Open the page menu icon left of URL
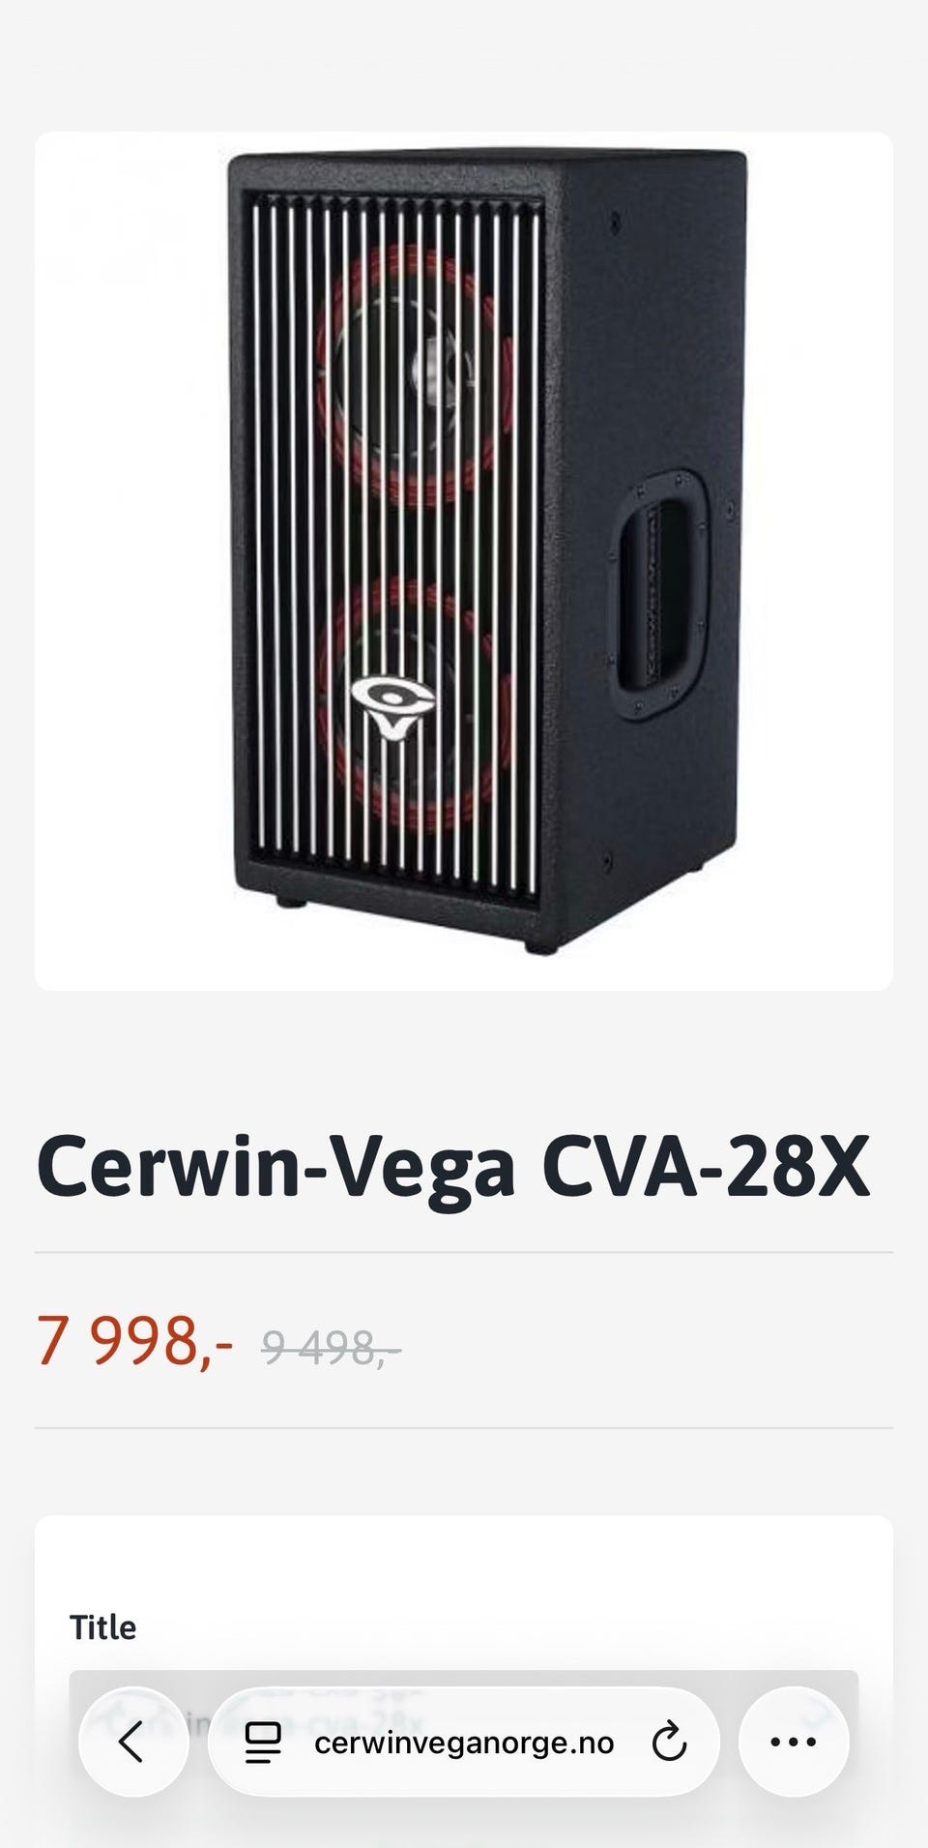Image resolution: width=928 pixels, height=1848 pixels. point(262,1744)
